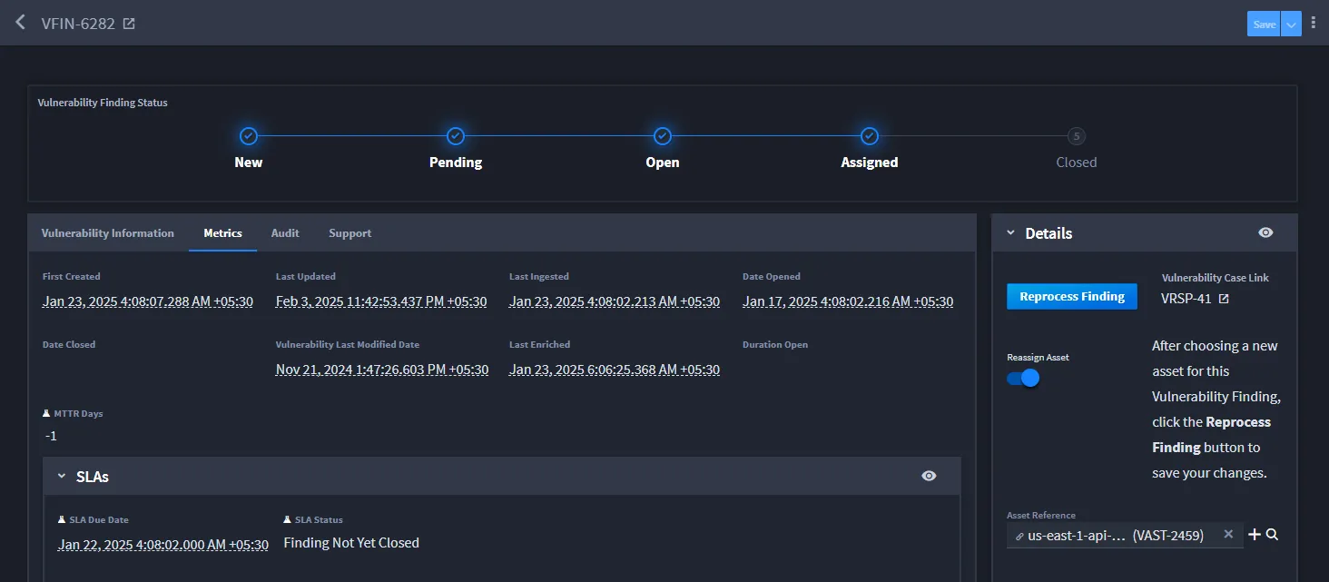Toggle SLAs section visibility eye
The width and height of the screenshot is (1329, 582).
tap(929, 476)
